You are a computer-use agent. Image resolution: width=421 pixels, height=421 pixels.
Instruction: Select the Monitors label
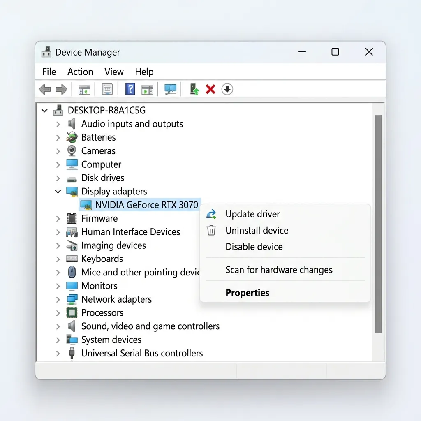click(x=99, y=286)
